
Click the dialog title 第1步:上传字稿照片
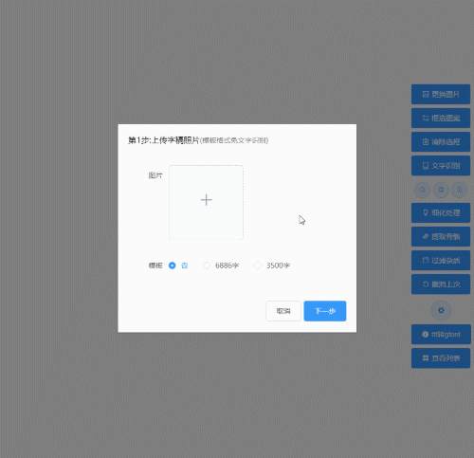point(164,140)
